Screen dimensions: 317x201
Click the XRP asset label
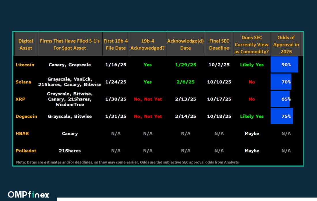(x=20, y=99)
